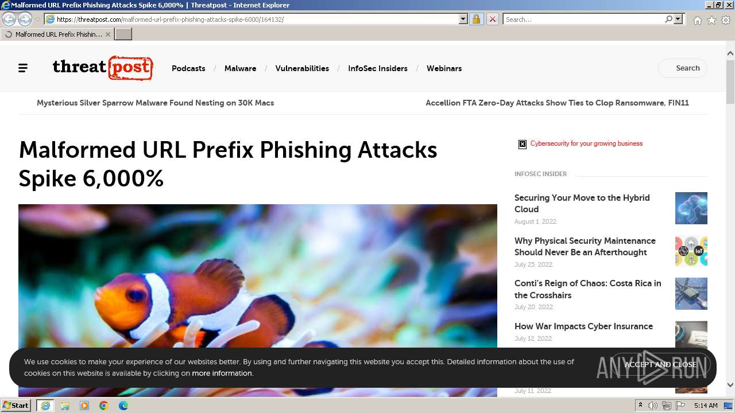
Task: Open the search provider dropdown arrow
Action: pyautogui.click(x=678, y=19)
